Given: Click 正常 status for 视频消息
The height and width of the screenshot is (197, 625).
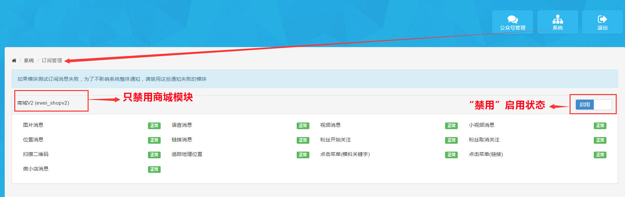Looking at the screenshot, I should 451,125.
